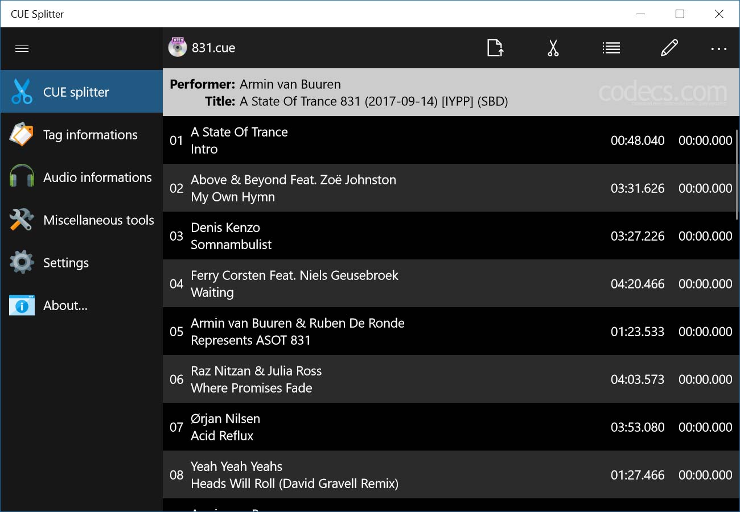Screen dimensions: 740x512
Task: Click duration 03:53.080 of track 07
Action: pyautogui.click(x=638, y=427)
